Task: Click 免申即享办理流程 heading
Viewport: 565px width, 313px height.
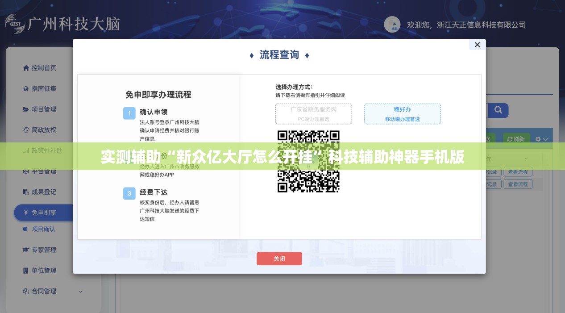Action: pos(158,95)
